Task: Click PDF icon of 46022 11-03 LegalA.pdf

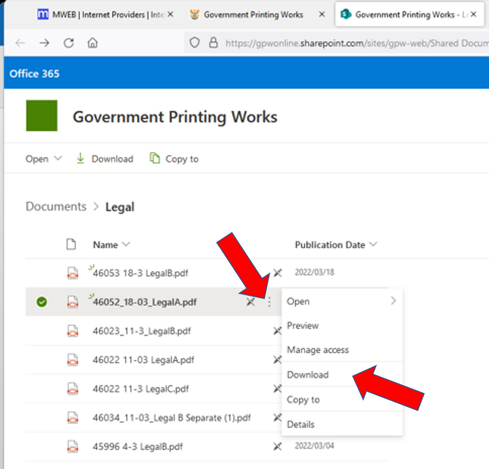Action: 73,360
